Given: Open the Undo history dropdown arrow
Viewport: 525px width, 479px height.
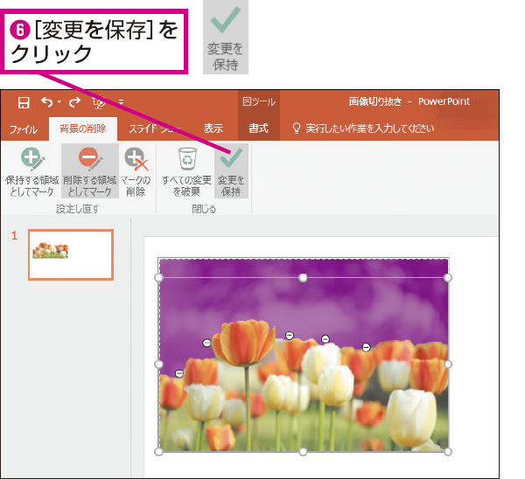Looking at the screenshot, I should coord(59,101).
